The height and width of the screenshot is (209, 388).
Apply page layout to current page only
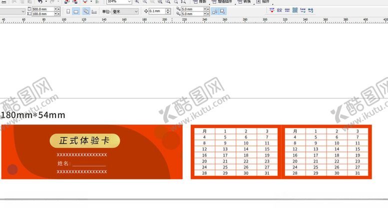94,11
